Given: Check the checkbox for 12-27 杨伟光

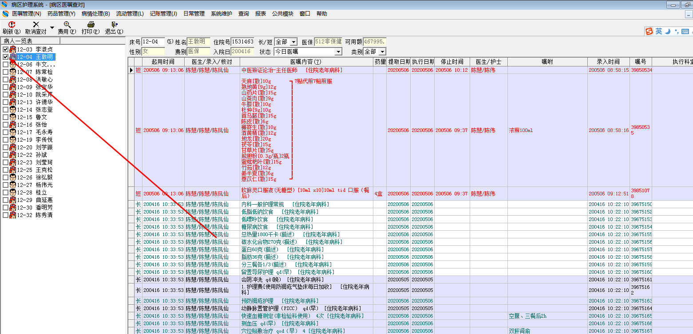Looking at the screenshot, I should pyautogui.click(x=5, y=185).
